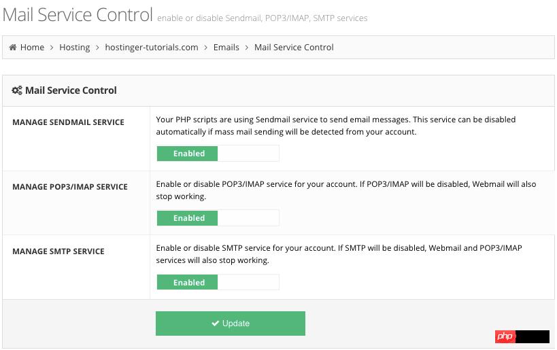557x350 pixels.
Task: Click the gears icon beside the panel title
Action: tap(17, 90)
